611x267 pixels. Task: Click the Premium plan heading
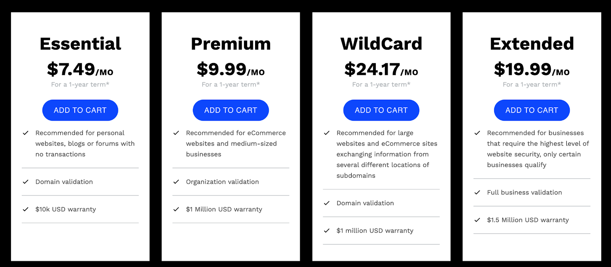[x=231, y=44]
